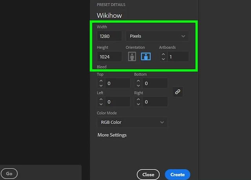The height and width of the screenshot is (180, 251).
Task: Decrease Left bleed with down arrow
Action: click(101, 104)
